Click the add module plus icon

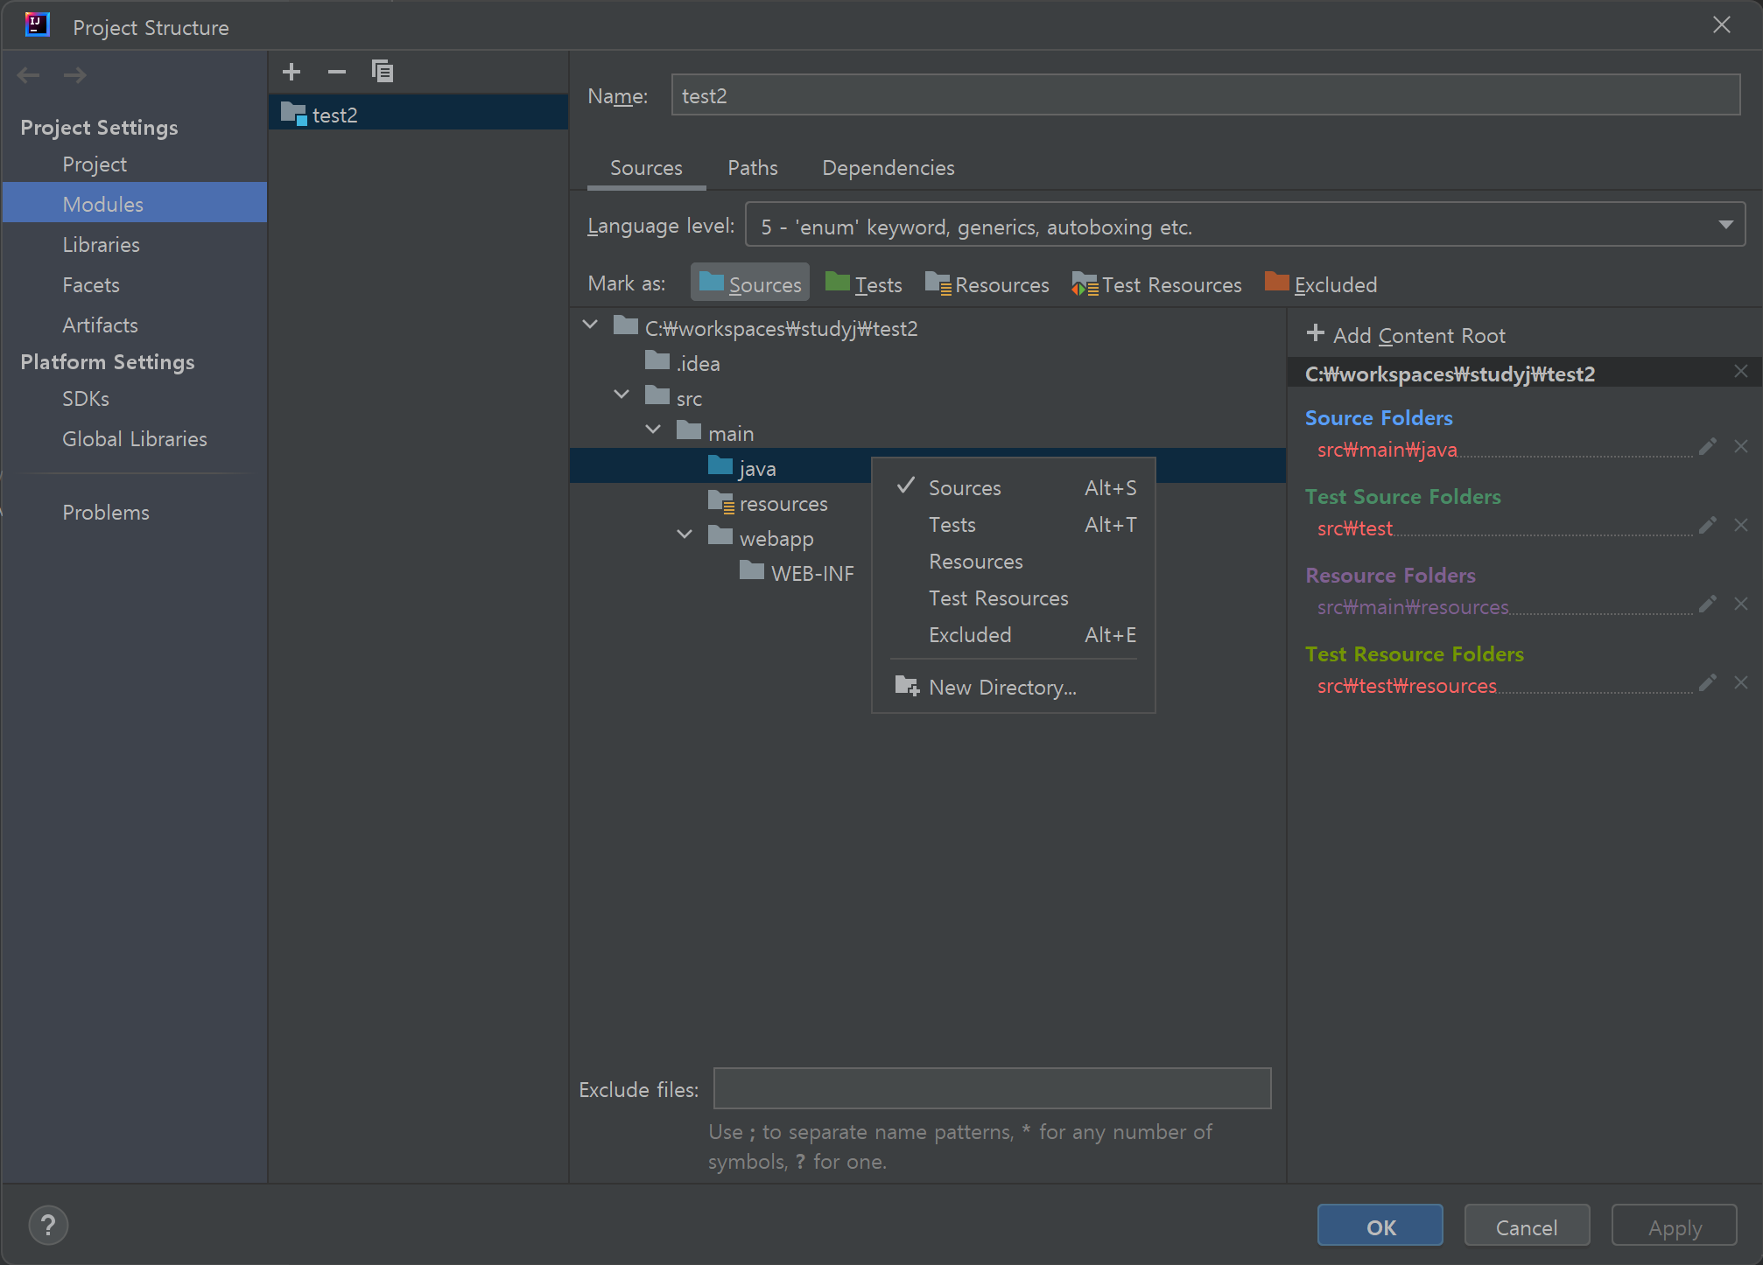pyautogui.click(x=291, y=72)
